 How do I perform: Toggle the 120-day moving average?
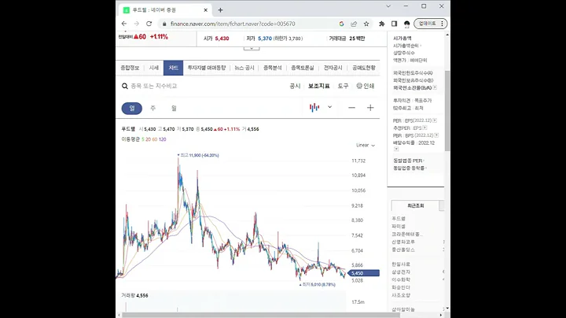[x=163, y=139]
